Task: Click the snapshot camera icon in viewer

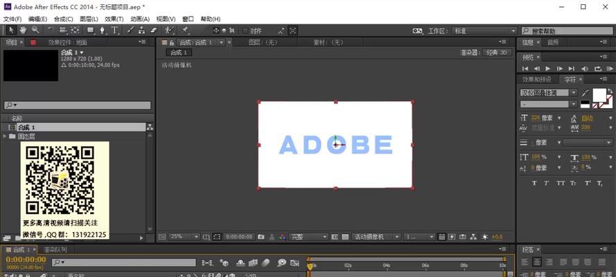Action: pos(261,237)
